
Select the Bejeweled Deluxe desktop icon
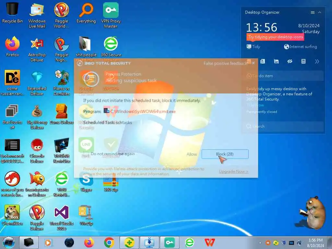[x=37, y=83]
